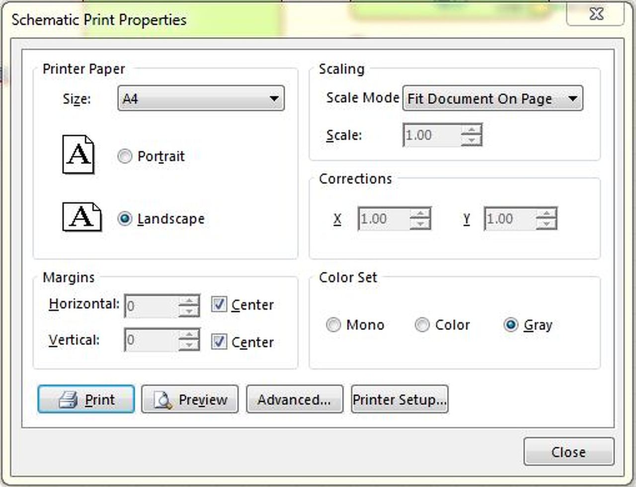Choose the Gray color set option
636x487 pixels.
(510, 325)
